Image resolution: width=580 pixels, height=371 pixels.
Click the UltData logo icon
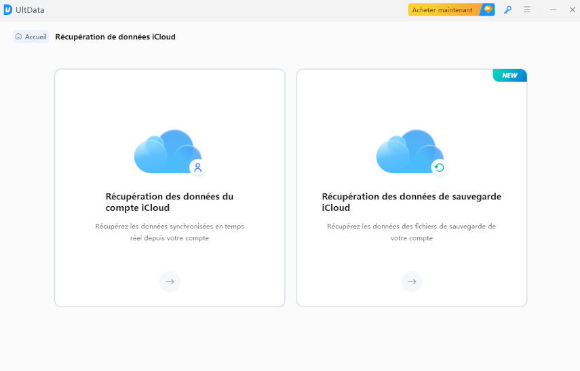point(7,10)
